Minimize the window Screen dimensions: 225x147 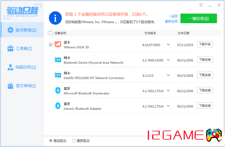click(x=210, y=6)
